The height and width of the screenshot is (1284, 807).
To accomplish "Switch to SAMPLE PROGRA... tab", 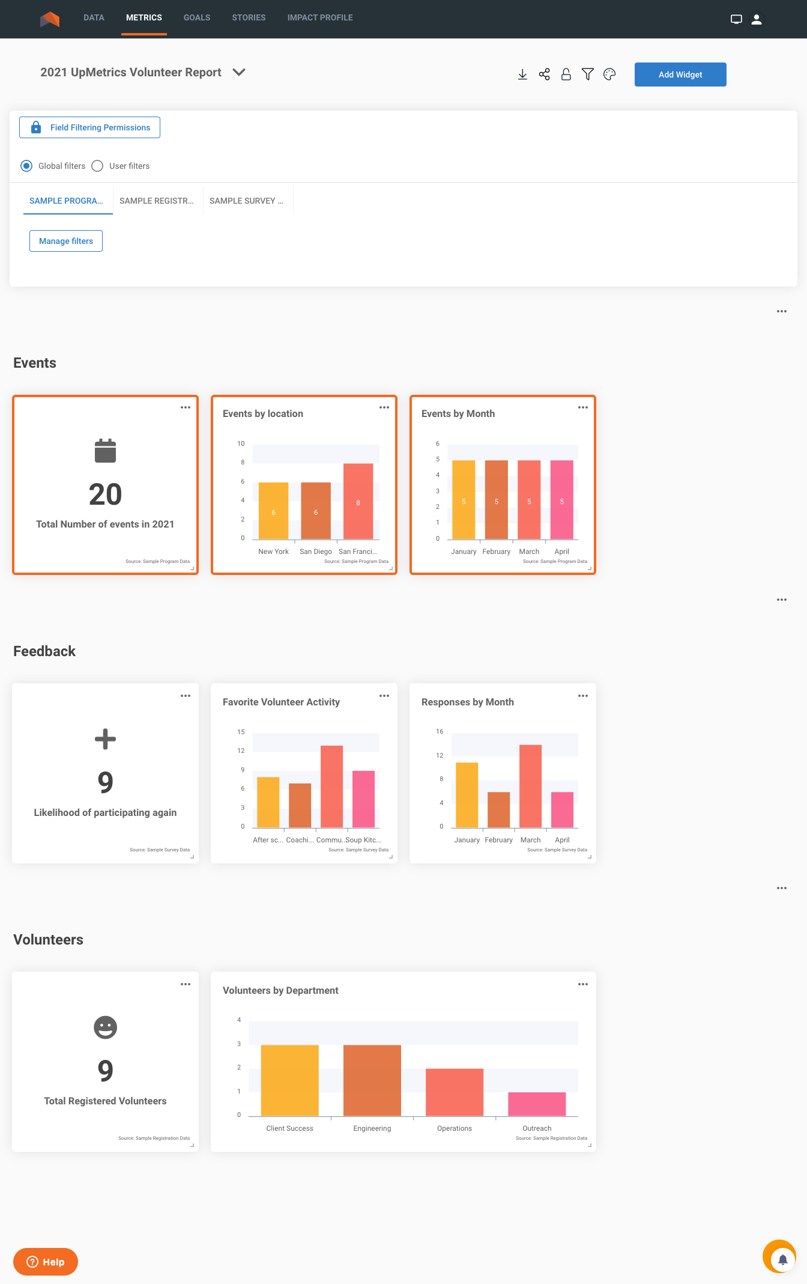I will (x=68, y=201).
